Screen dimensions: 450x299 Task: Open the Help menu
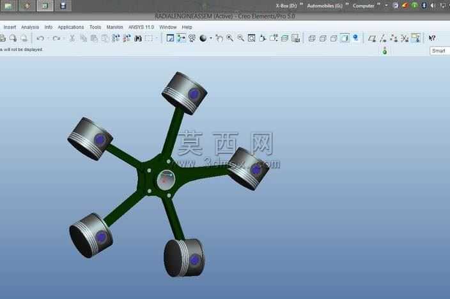[187, 27]
